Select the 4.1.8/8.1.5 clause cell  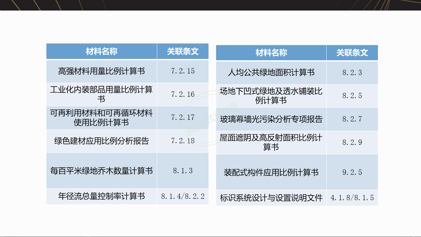coord(352,198)
